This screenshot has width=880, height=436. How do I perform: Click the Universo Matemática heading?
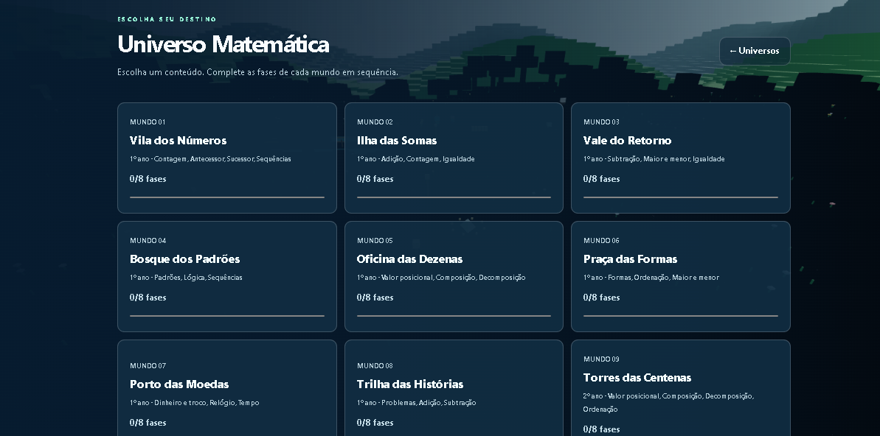[x=223, y=44]
